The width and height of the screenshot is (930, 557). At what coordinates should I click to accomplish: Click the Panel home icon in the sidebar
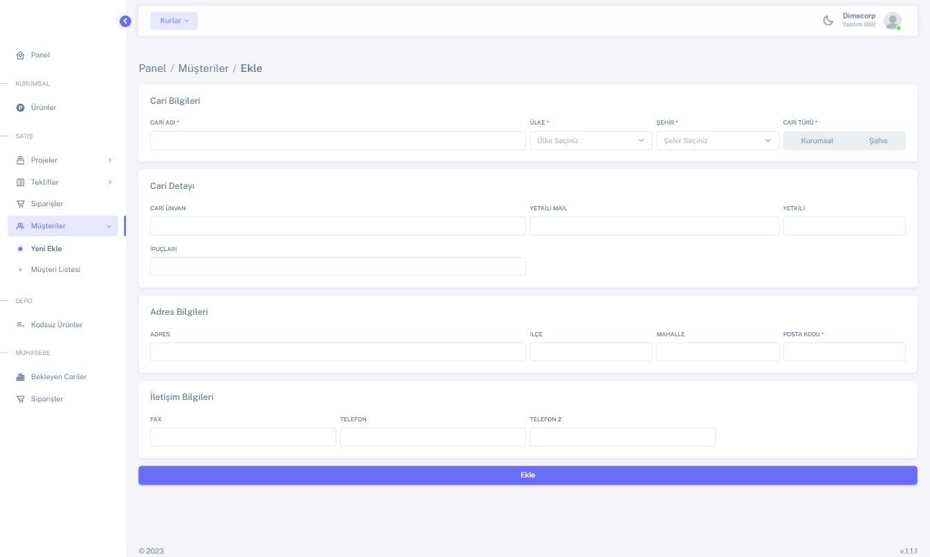20,55
